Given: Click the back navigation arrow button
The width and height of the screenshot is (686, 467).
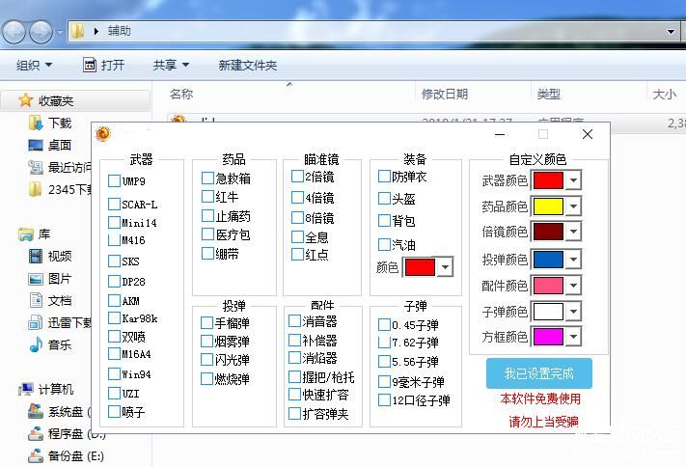Looking at the screenshot, I should click(x=14, y=32).
